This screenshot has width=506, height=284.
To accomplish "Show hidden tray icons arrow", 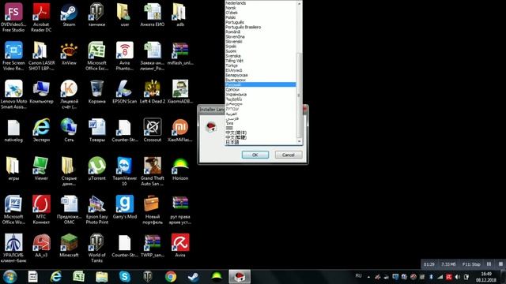I will tap(368, 277).
